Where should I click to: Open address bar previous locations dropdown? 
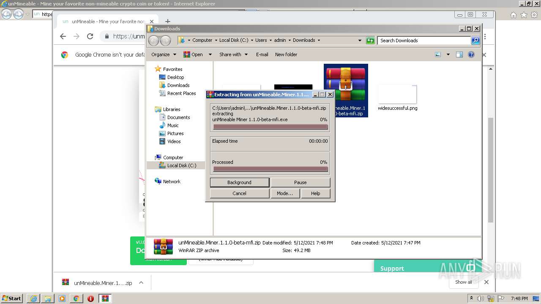(360, 41)
